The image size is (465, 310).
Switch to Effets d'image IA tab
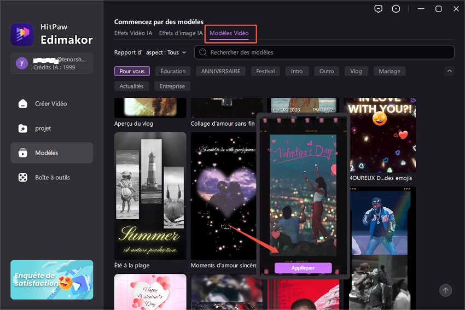(181, 33)
